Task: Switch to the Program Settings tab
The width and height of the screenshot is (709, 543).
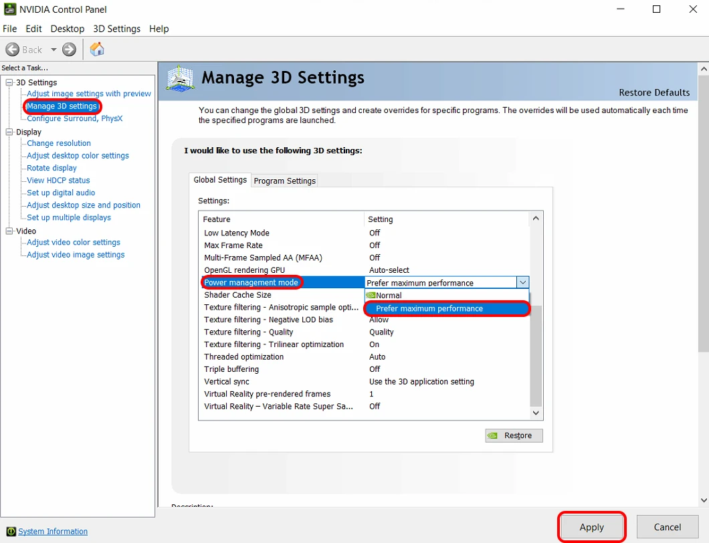Action: (284, 181)
